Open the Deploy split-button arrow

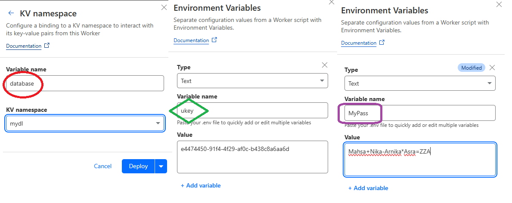click(x=161, y=166)
